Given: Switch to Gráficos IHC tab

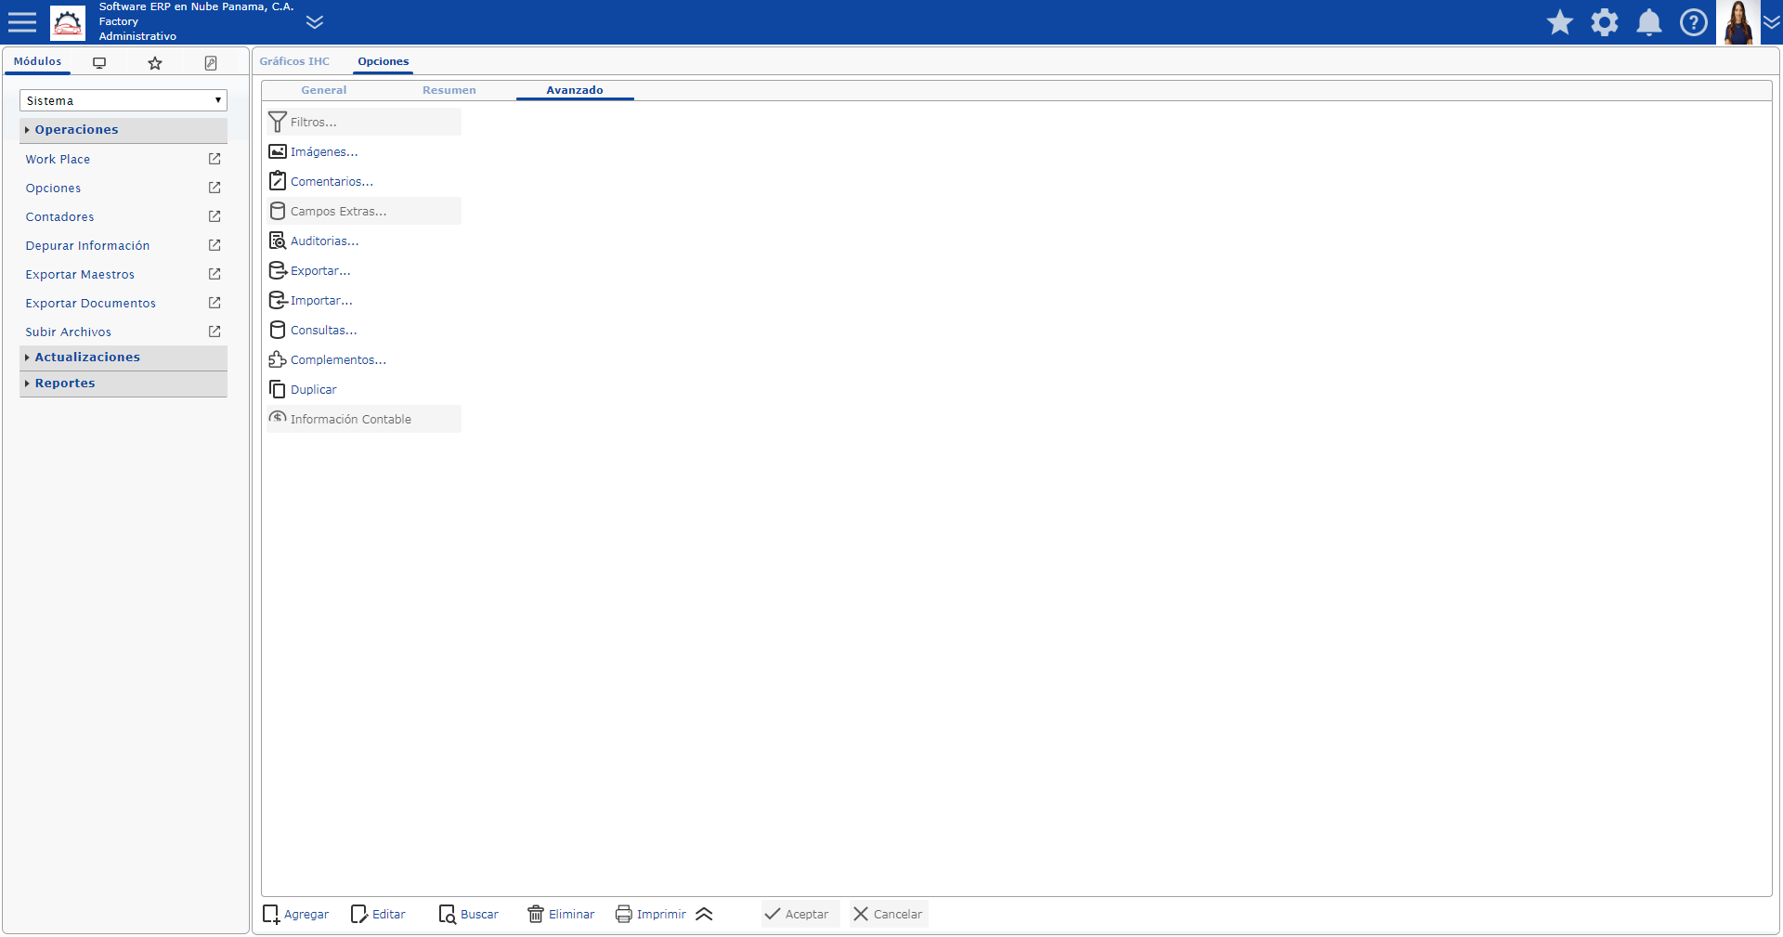Looking at the screenshot, I should [294, 61].
